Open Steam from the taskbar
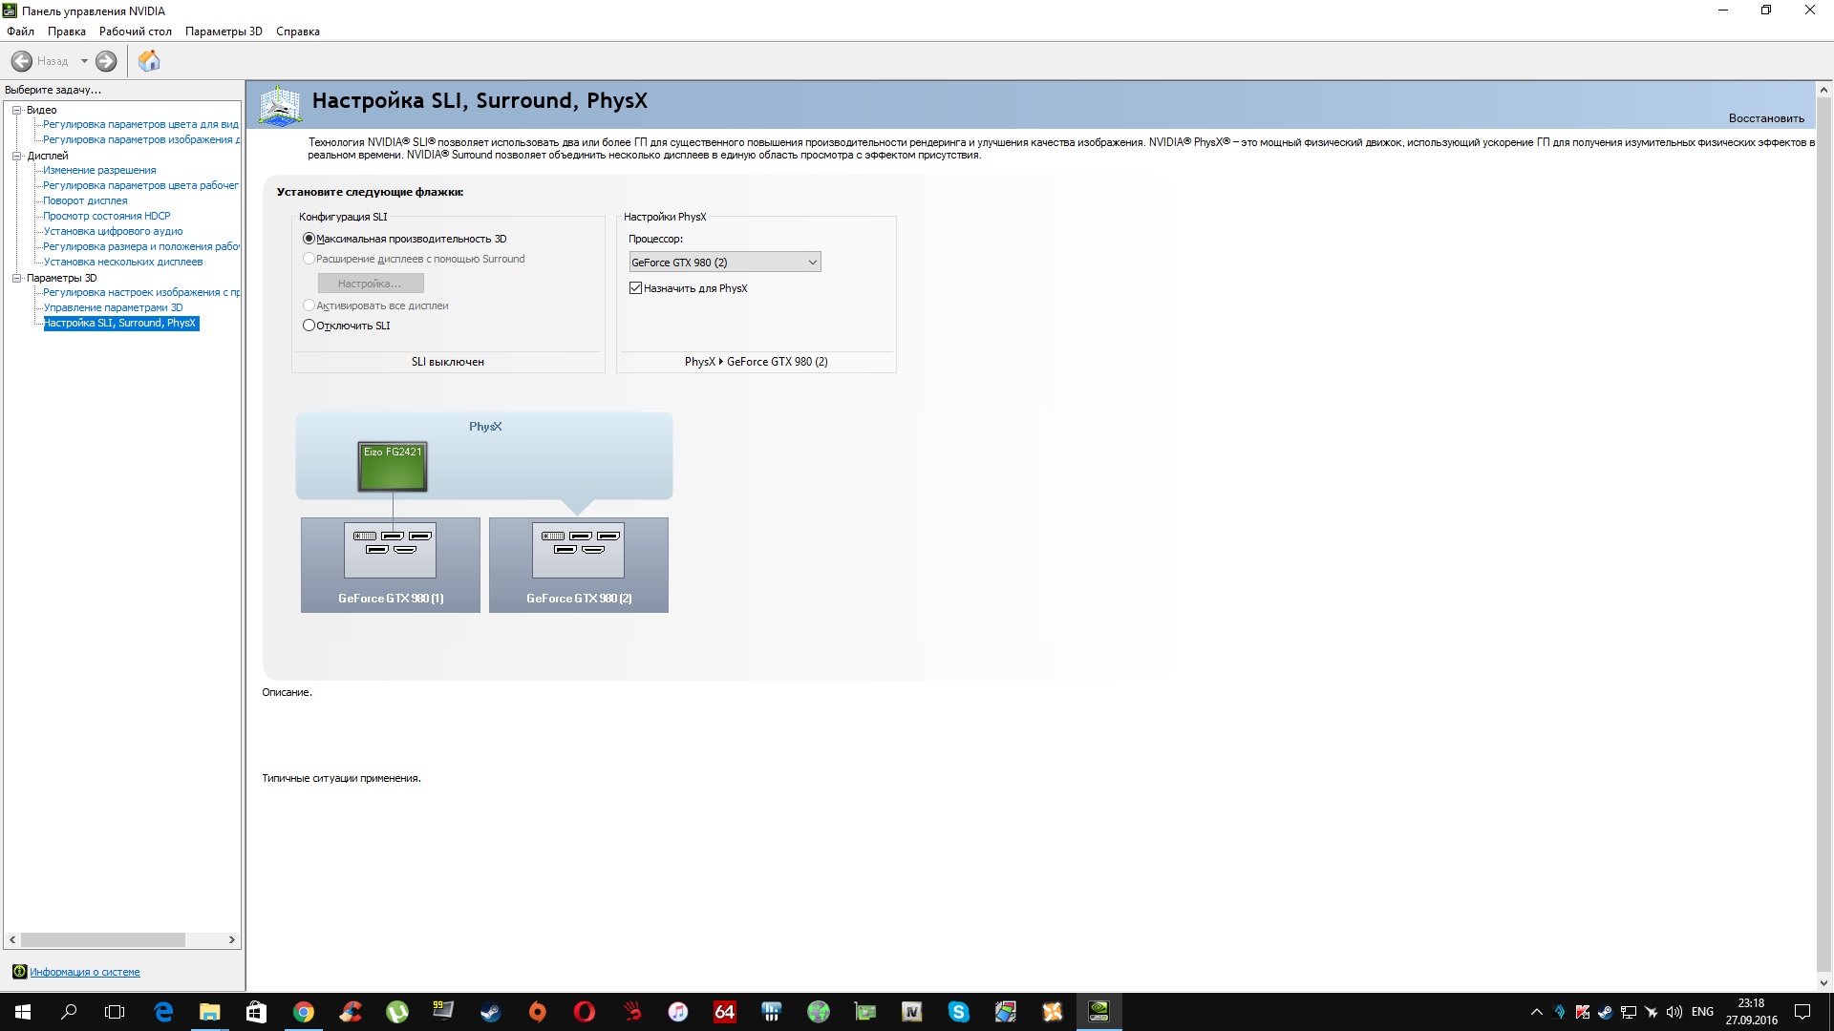Viewport: 1834px width, 1031px height. tap(490, 1012)
